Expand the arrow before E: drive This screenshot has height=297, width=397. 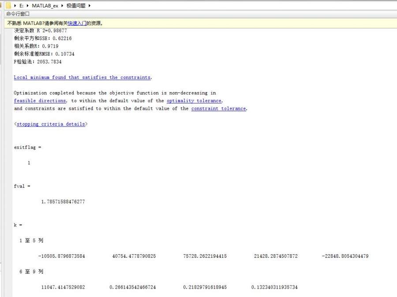15,6
